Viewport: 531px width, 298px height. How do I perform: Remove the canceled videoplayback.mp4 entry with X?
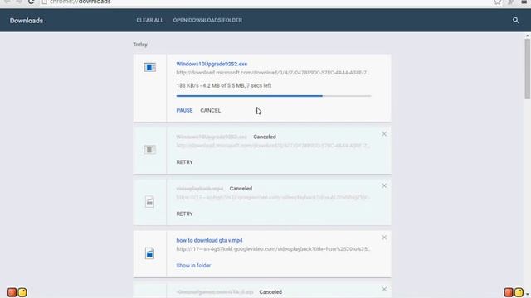point(384,185)
